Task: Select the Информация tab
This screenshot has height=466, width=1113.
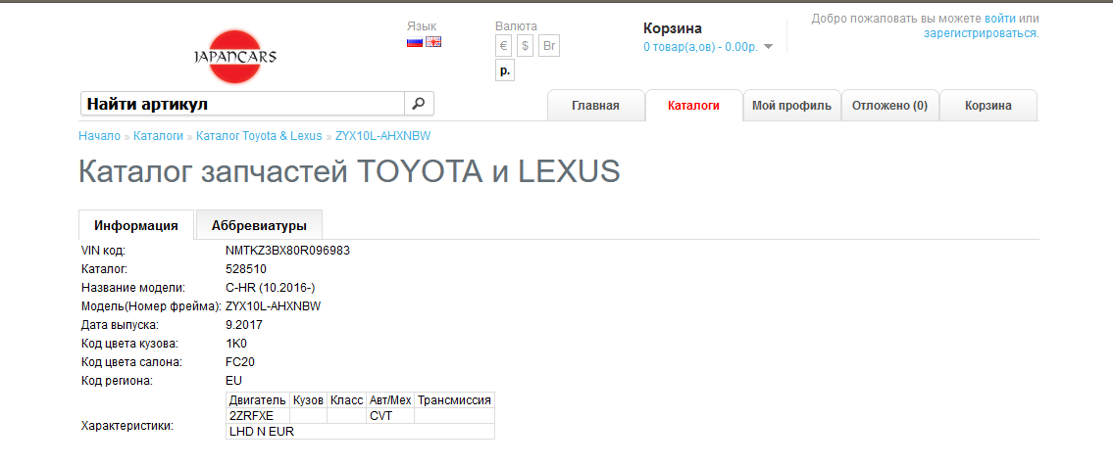Action: pos(136,226)
